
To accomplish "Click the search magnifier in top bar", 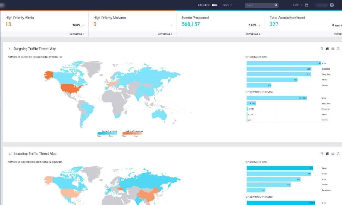I will pyautogui.click(x=276, y=5).
